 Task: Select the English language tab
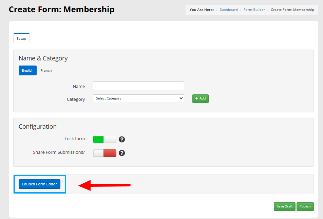point(27,71)
